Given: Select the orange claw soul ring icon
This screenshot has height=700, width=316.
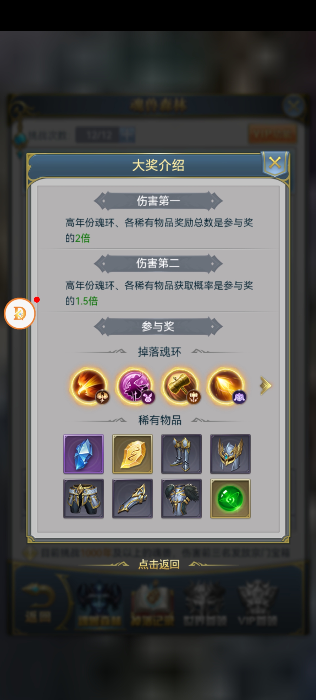Looking at the screenshot, I should coord(227,386).
